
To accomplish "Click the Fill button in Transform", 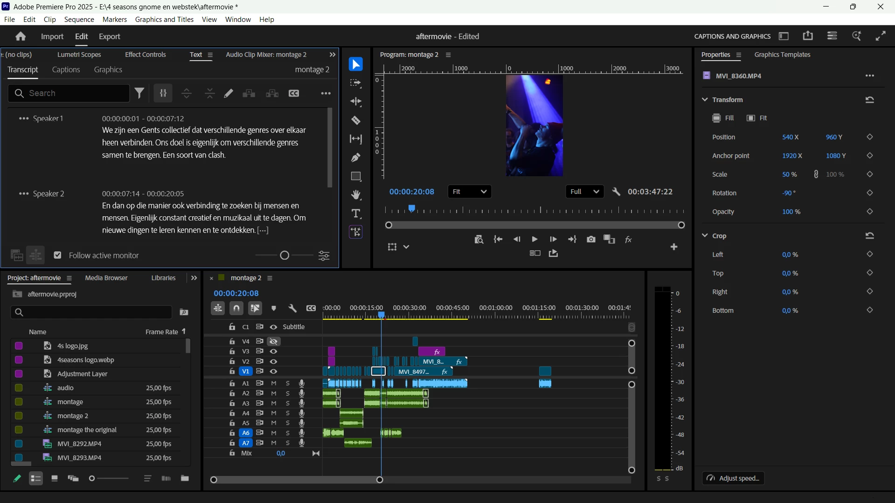I will [723, 118].
